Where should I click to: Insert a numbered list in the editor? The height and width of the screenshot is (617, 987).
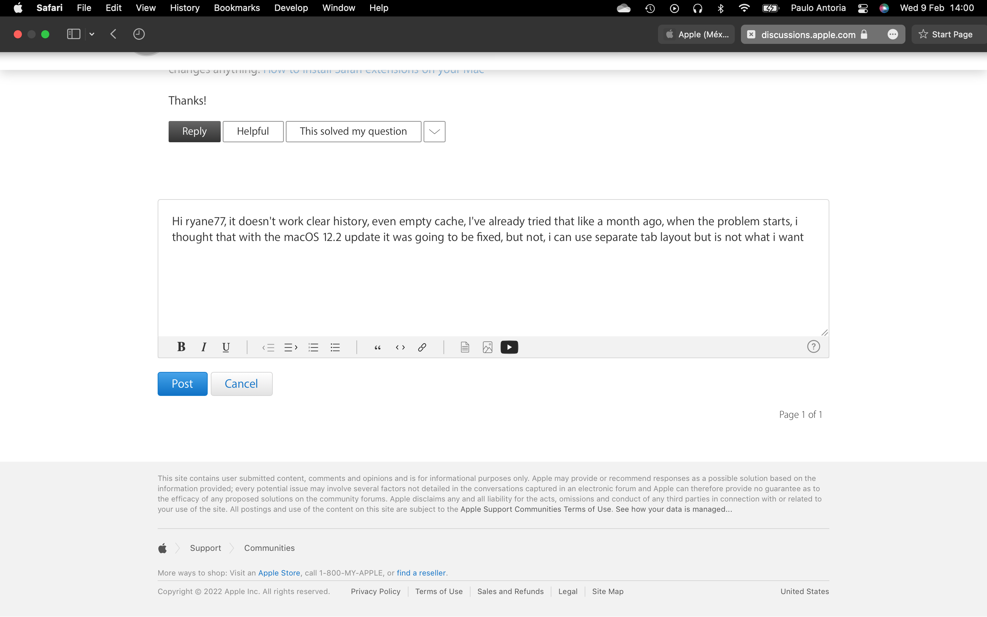pos(313,347)
